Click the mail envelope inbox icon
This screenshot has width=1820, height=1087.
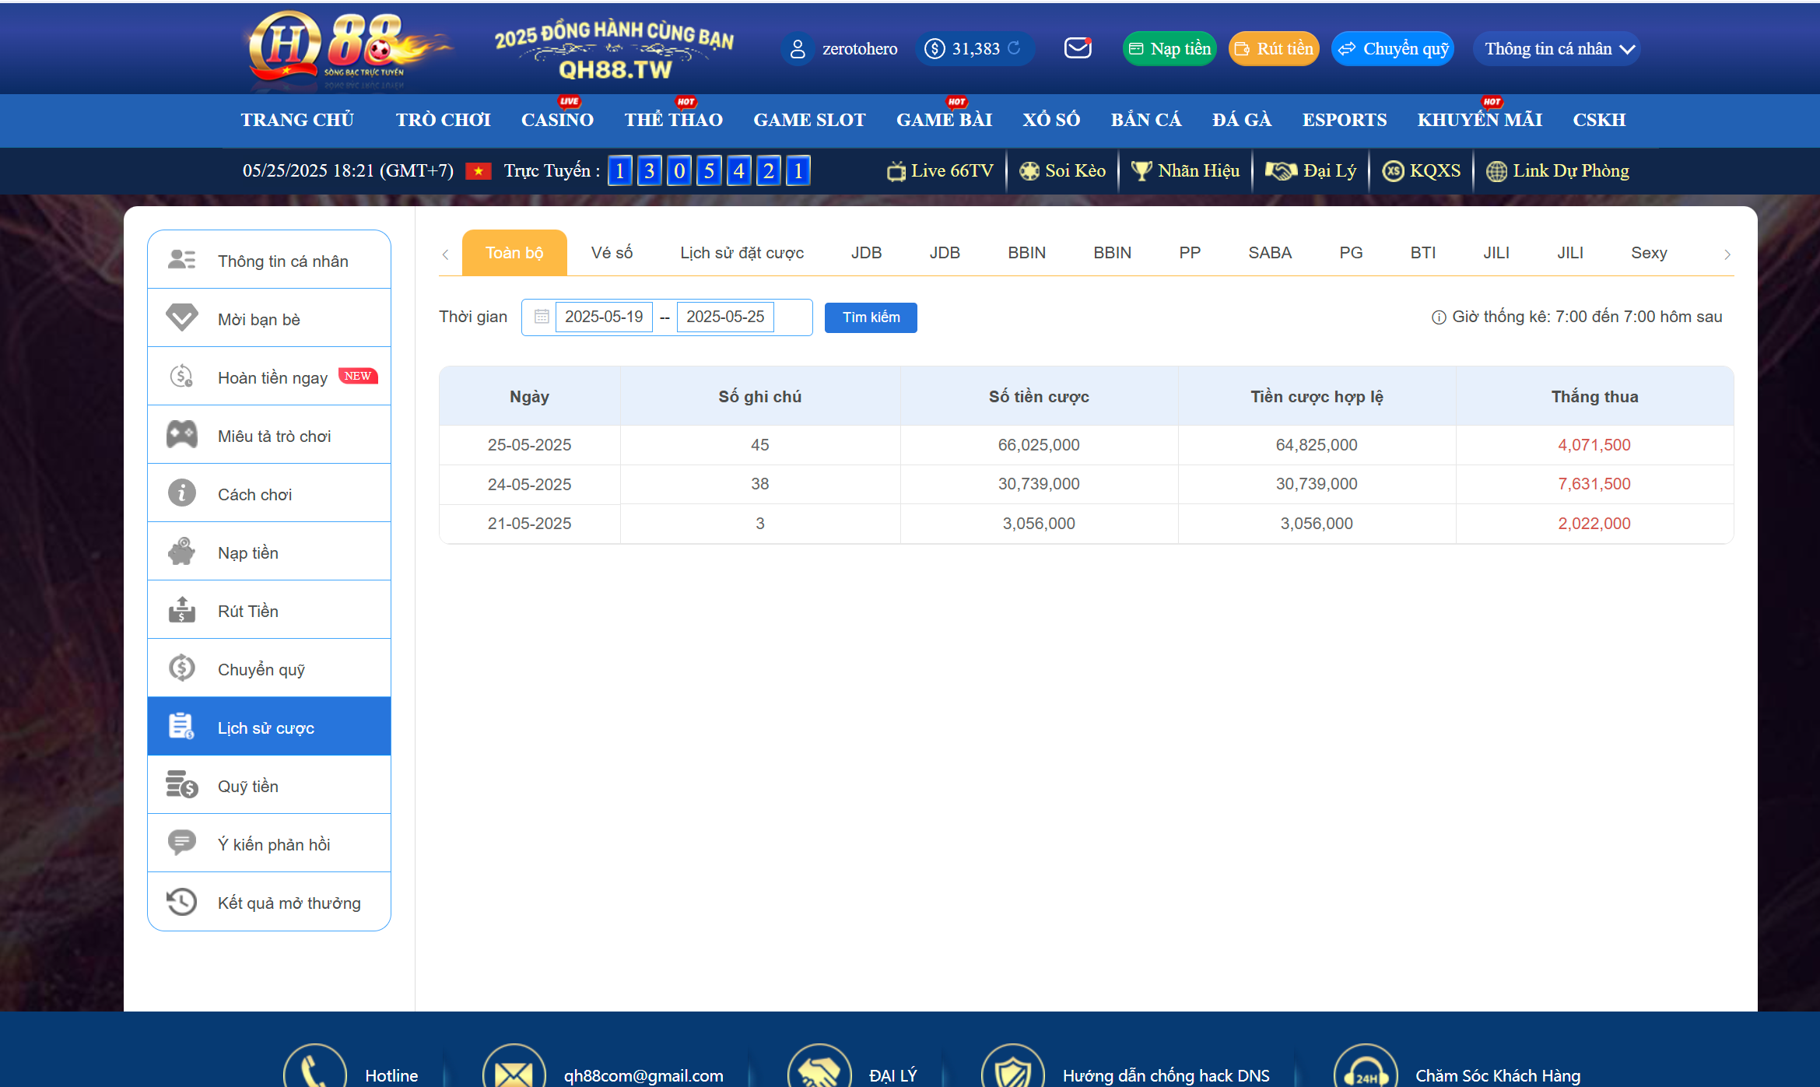click(x=1078, y=48)
